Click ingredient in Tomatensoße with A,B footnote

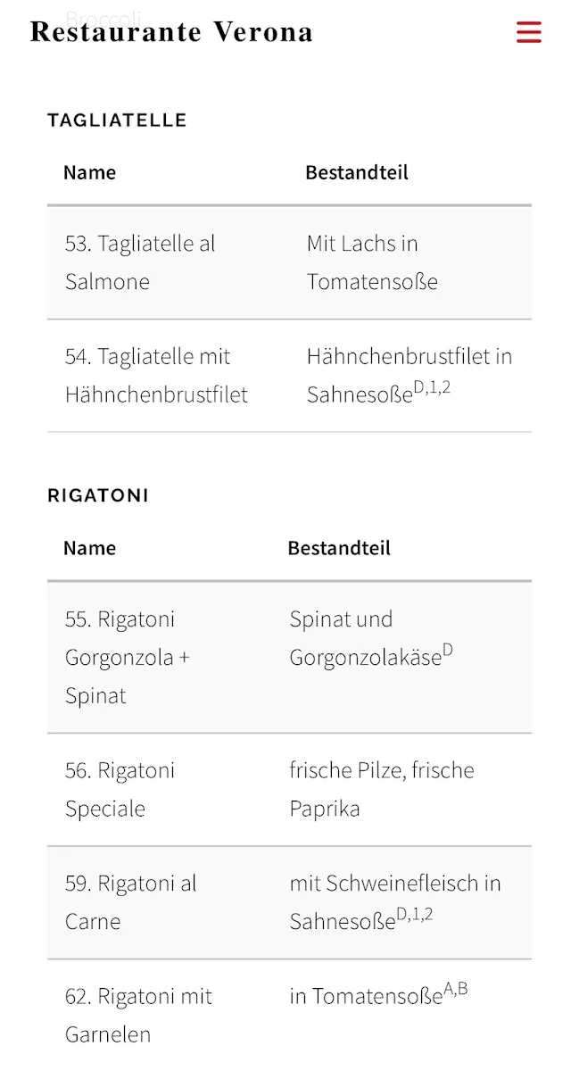click(378, 995)
